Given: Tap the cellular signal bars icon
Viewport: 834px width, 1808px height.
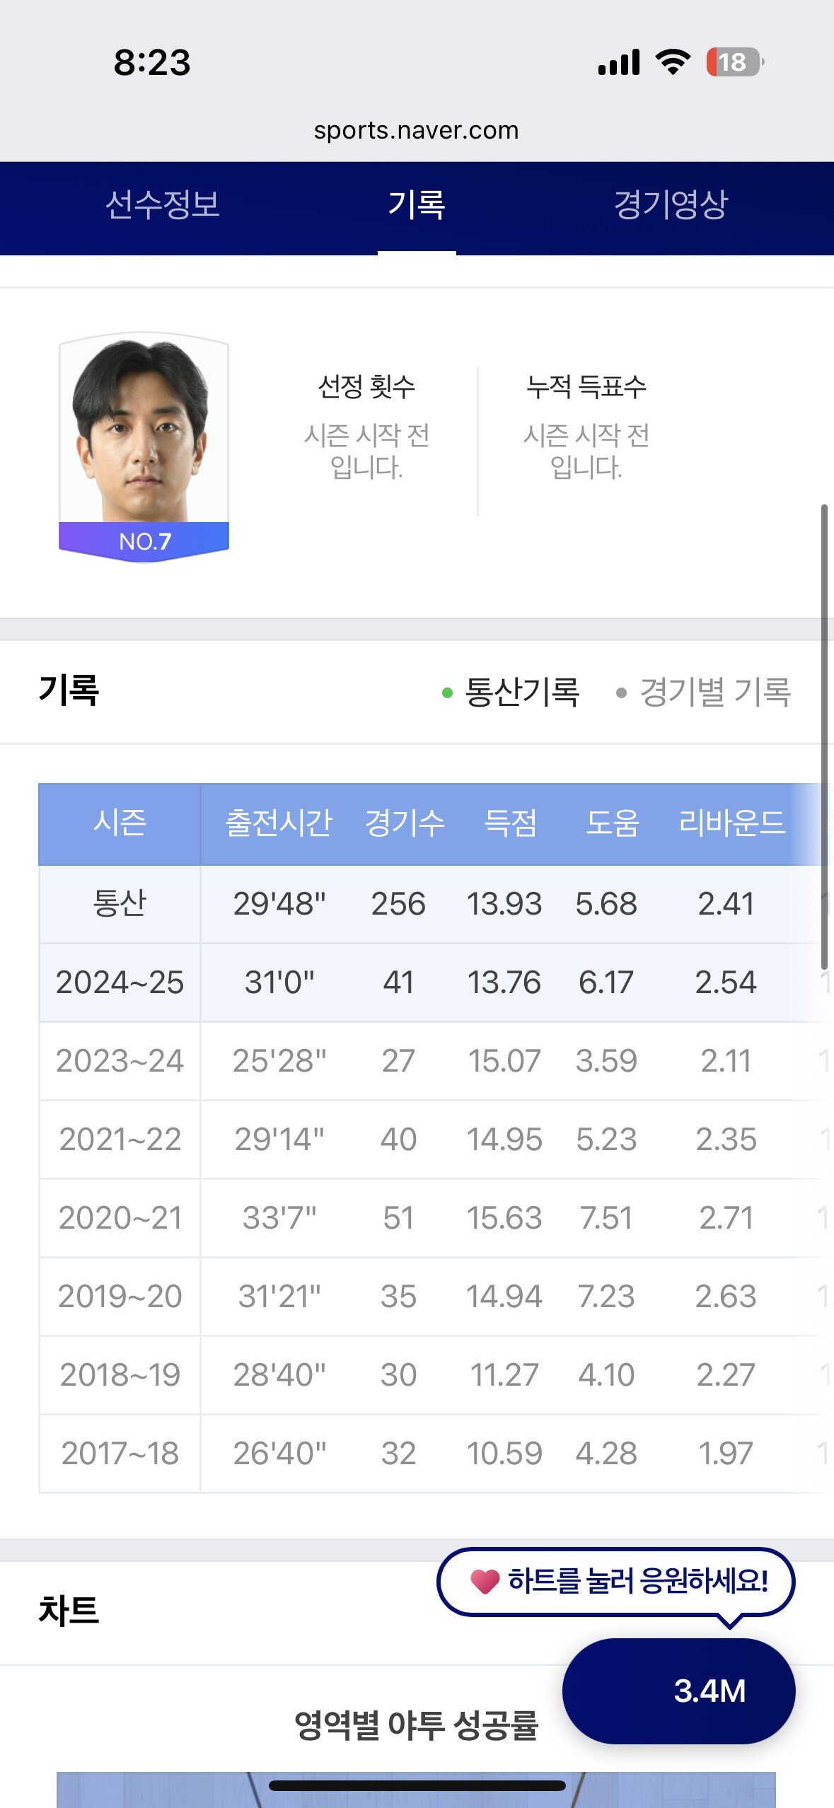Looking at the screenshot, I should click(619, 62).
